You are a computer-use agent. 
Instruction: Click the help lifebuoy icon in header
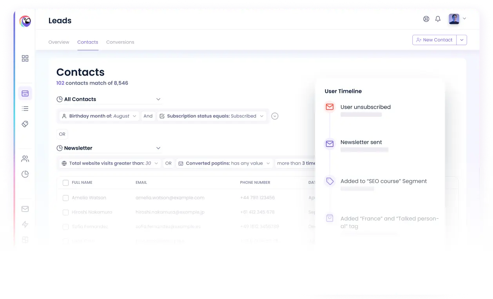[426, 19]
